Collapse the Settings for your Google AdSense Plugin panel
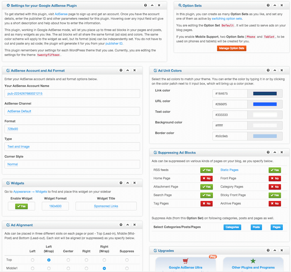This screenshot has width=291, height=272. tap(152, 5)
